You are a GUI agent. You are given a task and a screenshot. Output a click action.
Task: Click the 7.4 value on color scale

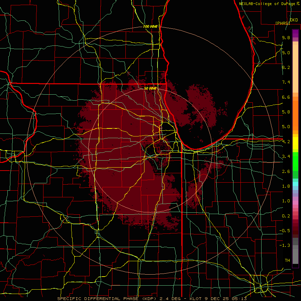(x=286, y=82)
